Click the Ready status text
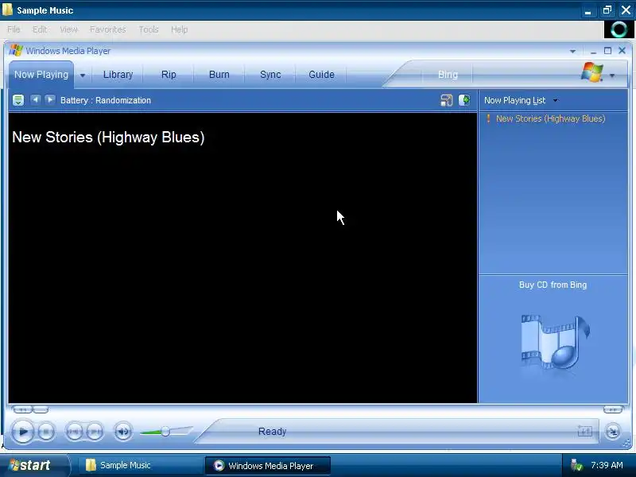 pyautogui.click(x=272, y=431)
